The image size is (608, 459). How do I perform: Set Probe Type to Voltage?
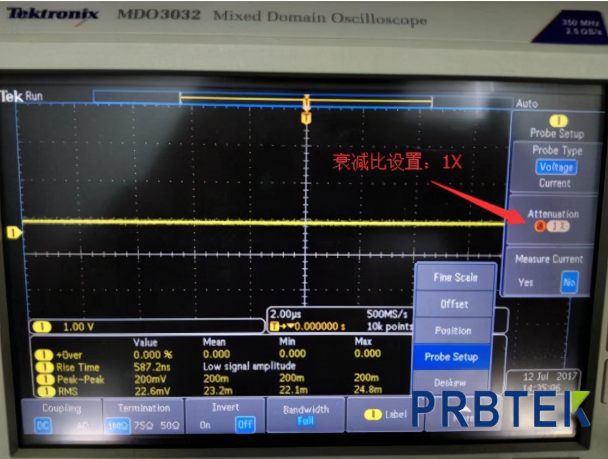(556, 167)
